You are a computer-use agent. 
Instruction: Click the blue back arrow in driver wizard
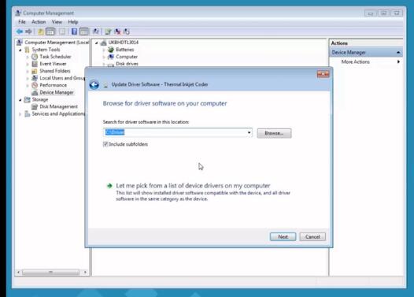tap(94, 85)
